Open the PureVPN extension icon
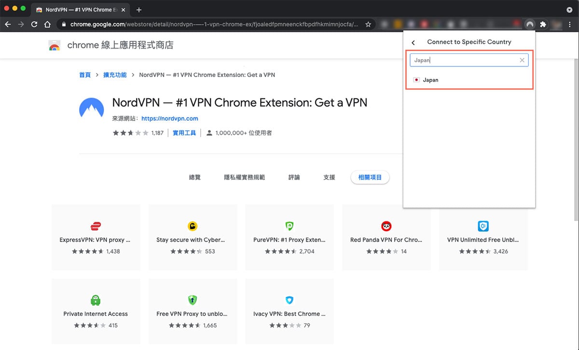579x350 pixels. point(289,226)
